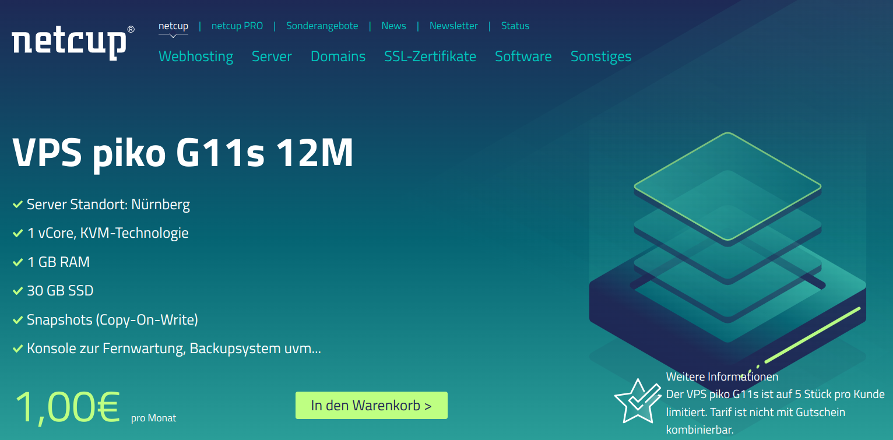Click the netcup logo

coord(73,43)
